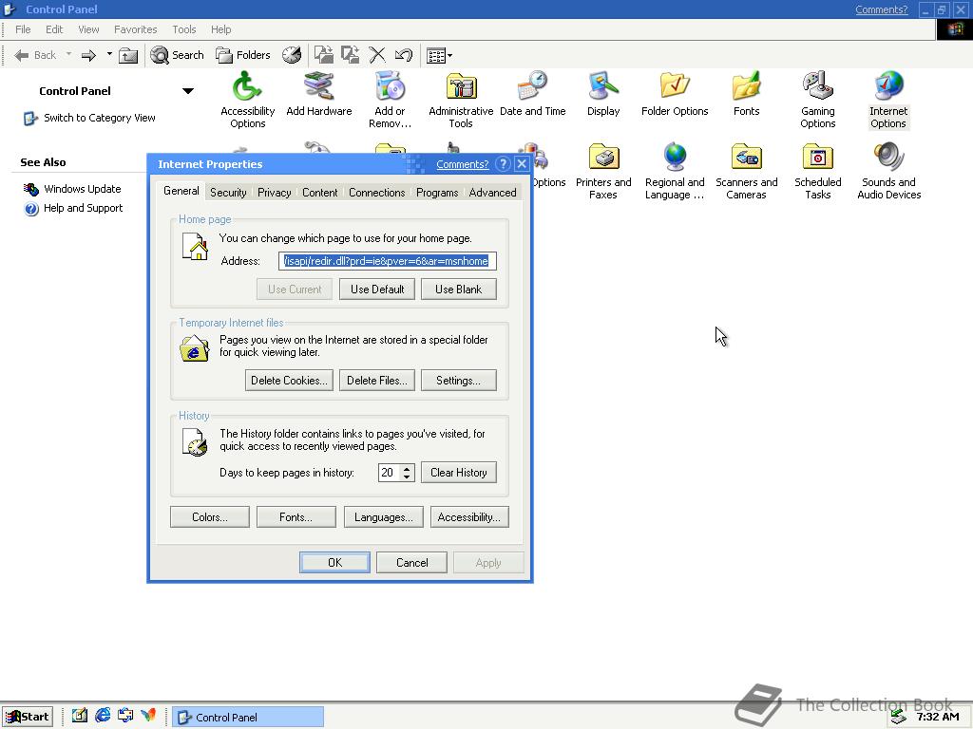The image size is (973, 729).
Task: Click the Forward arrow button
Action: point(88,55)
